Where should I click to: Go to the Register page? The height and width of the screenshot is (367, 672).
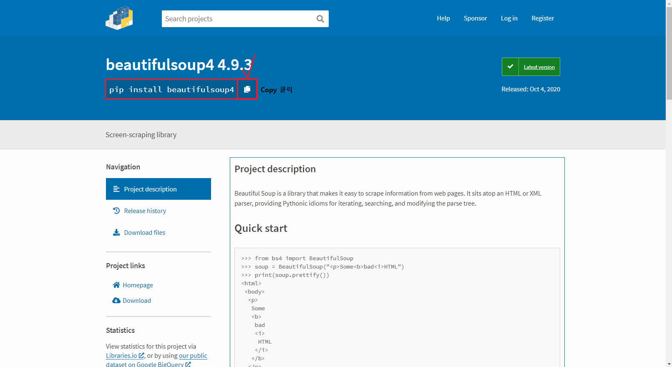coord(543,18)
